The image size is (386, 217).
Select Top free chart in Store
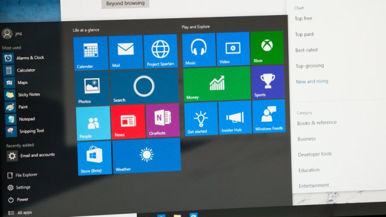(303, 19)
